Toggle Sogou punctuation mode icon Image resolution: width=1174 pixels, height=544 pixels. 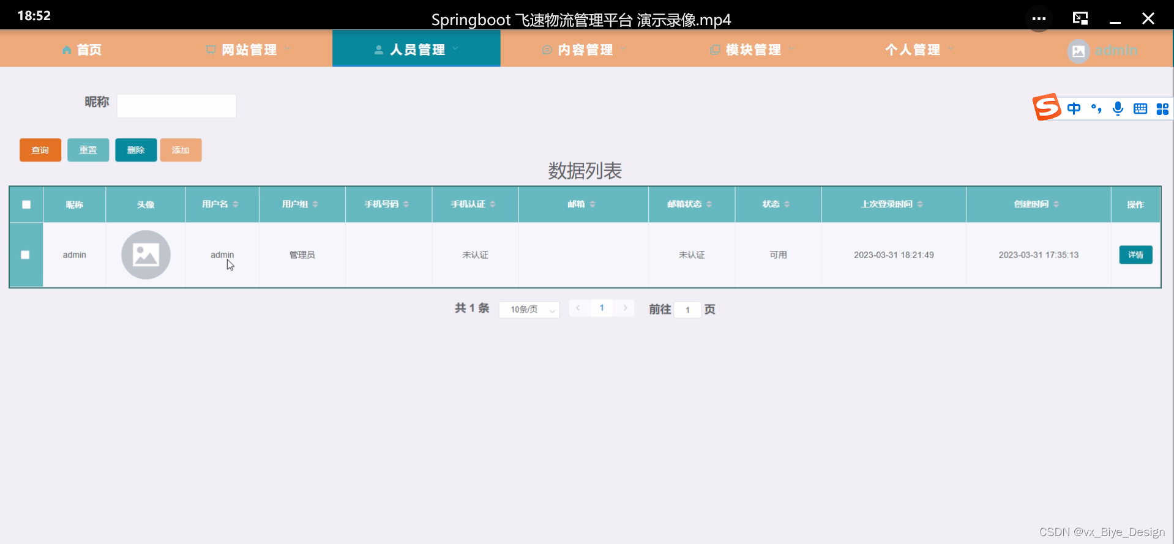coord(1096,109)
